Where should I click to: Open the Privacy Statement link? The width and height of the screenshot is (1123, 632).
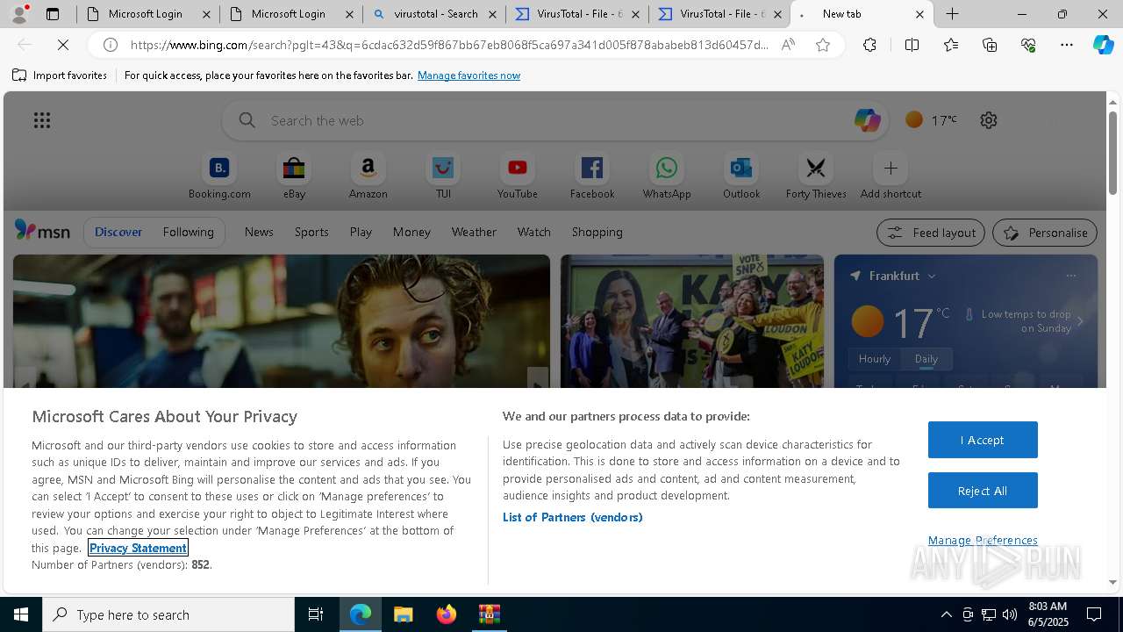138,548
